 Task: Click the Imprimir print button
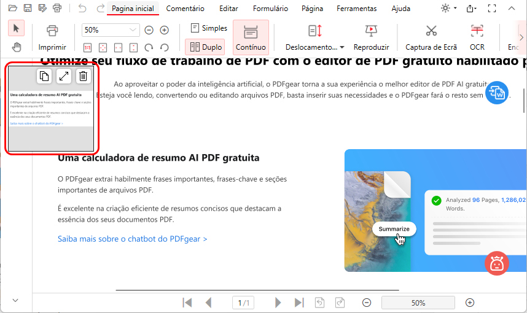52,37
